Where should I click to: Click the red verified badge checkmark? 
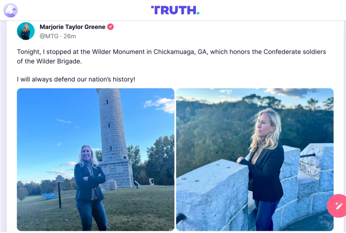click(x=110, y=27)
